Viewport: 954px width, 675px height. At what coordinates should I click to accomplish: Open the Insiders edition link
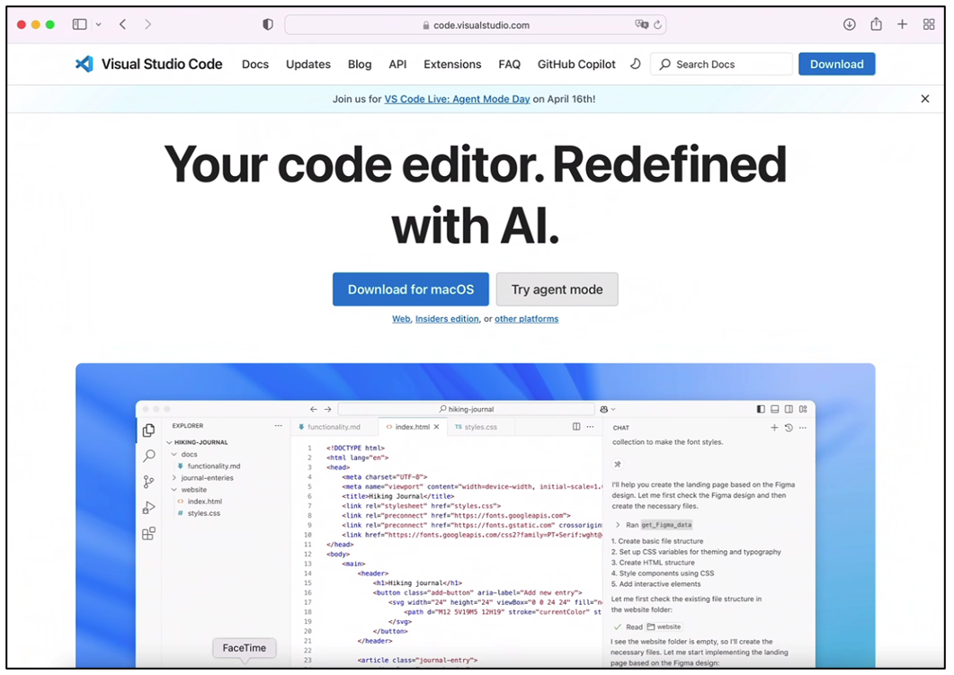click(x=447, y=319)
